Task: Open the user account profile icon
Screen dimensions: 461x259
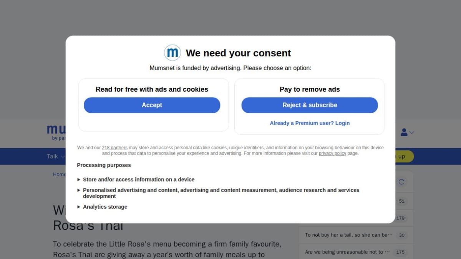Action: 404,132
